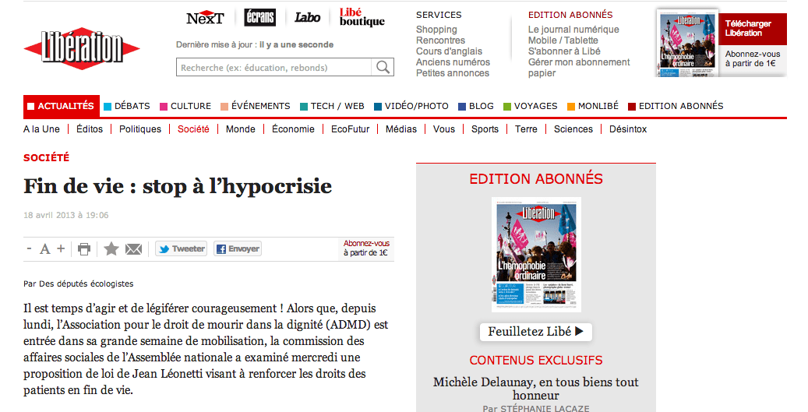The width and height of the screenshot is (808, 412).
Task: Click the Feuilletez Libé button
Action: pos(536,332)
